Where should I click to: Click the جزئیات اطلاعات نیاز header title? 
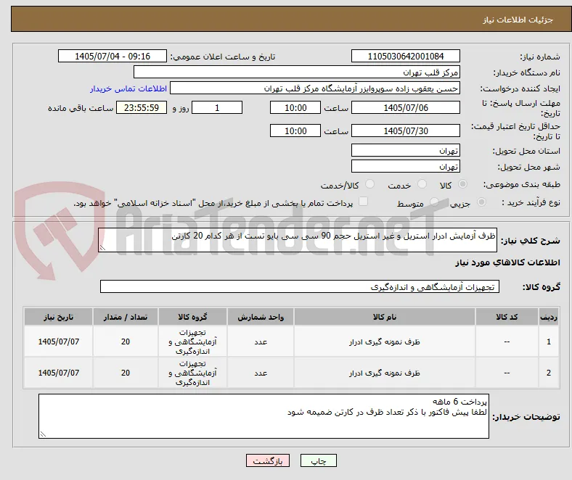[x=518, y=20]
